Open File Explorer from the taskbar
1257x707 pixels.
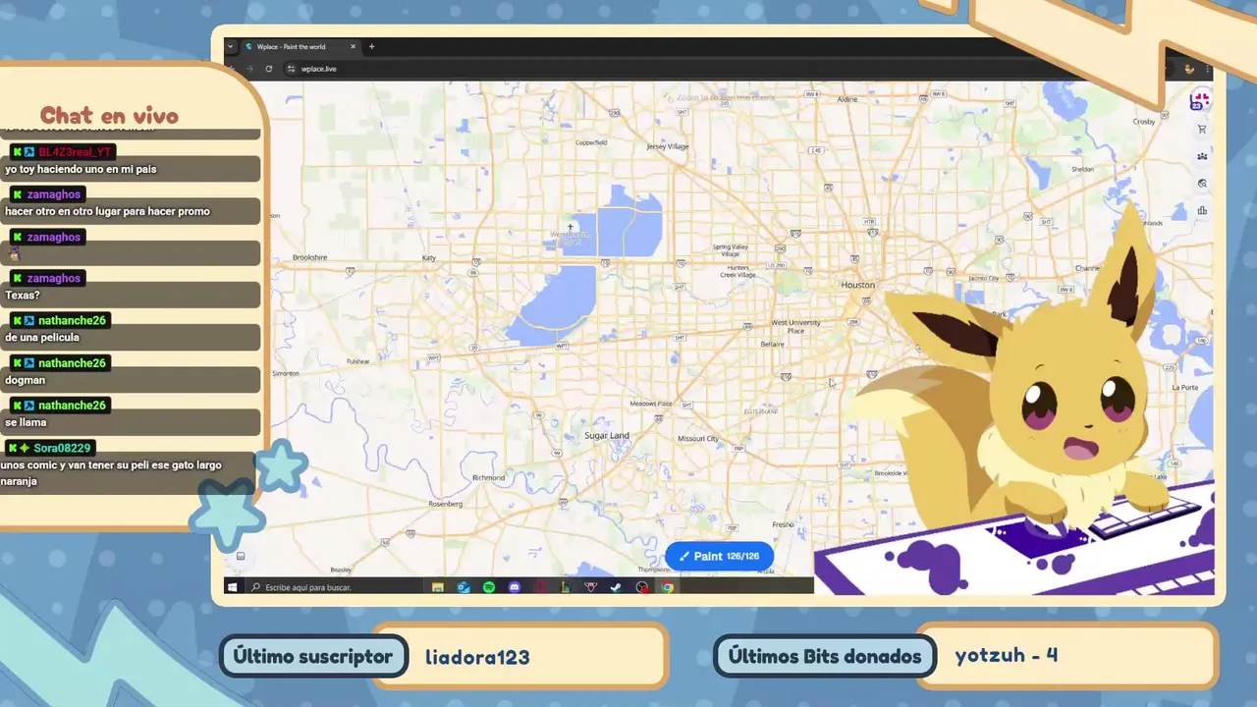coord(437,587)
